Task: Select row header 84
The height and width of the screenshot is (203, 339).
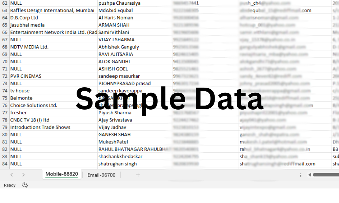Action: (5, 164)
